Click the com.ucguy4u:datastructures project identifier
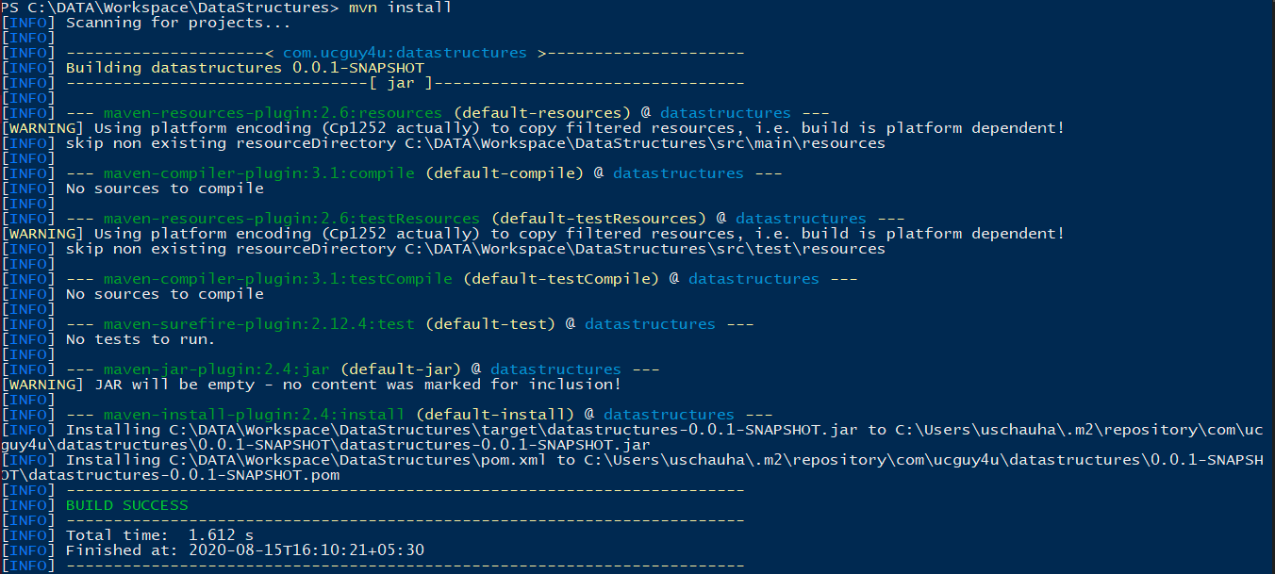Image resolution: width=1275 pixels, height=574 pixels. click(405, 53)
